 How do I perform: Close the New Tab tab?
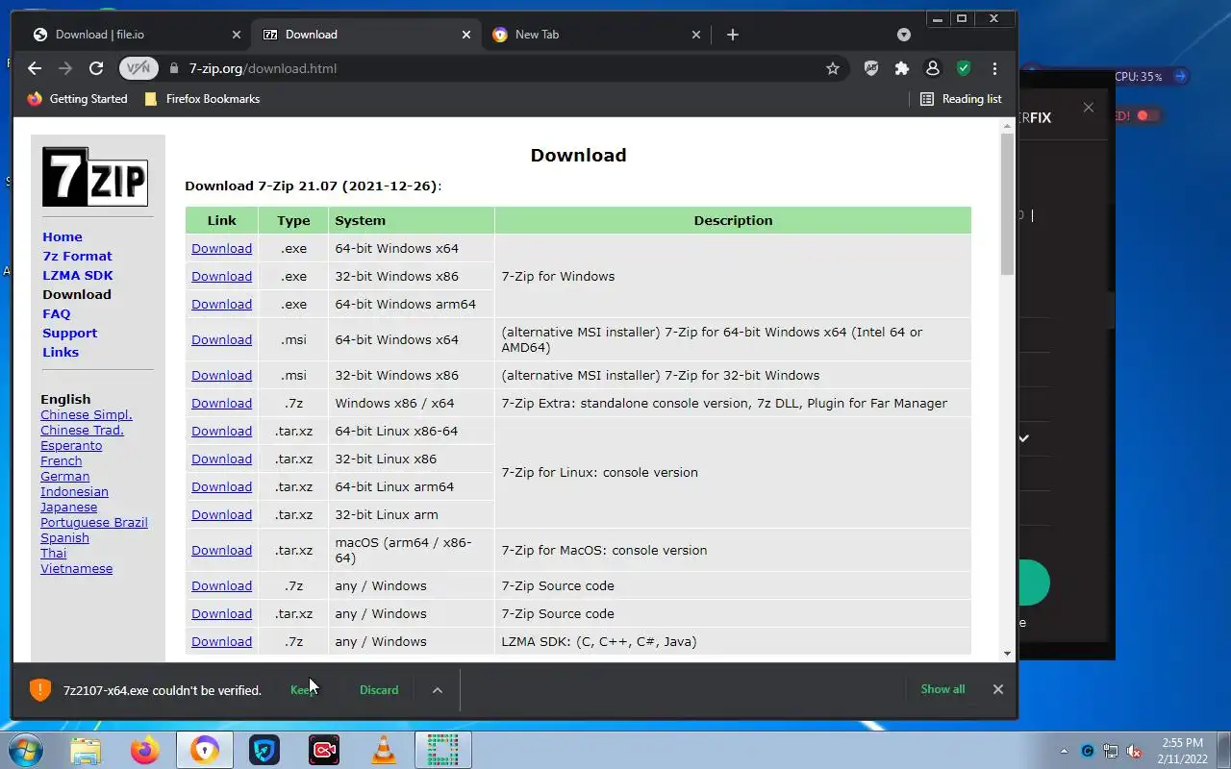click(696, 35)
